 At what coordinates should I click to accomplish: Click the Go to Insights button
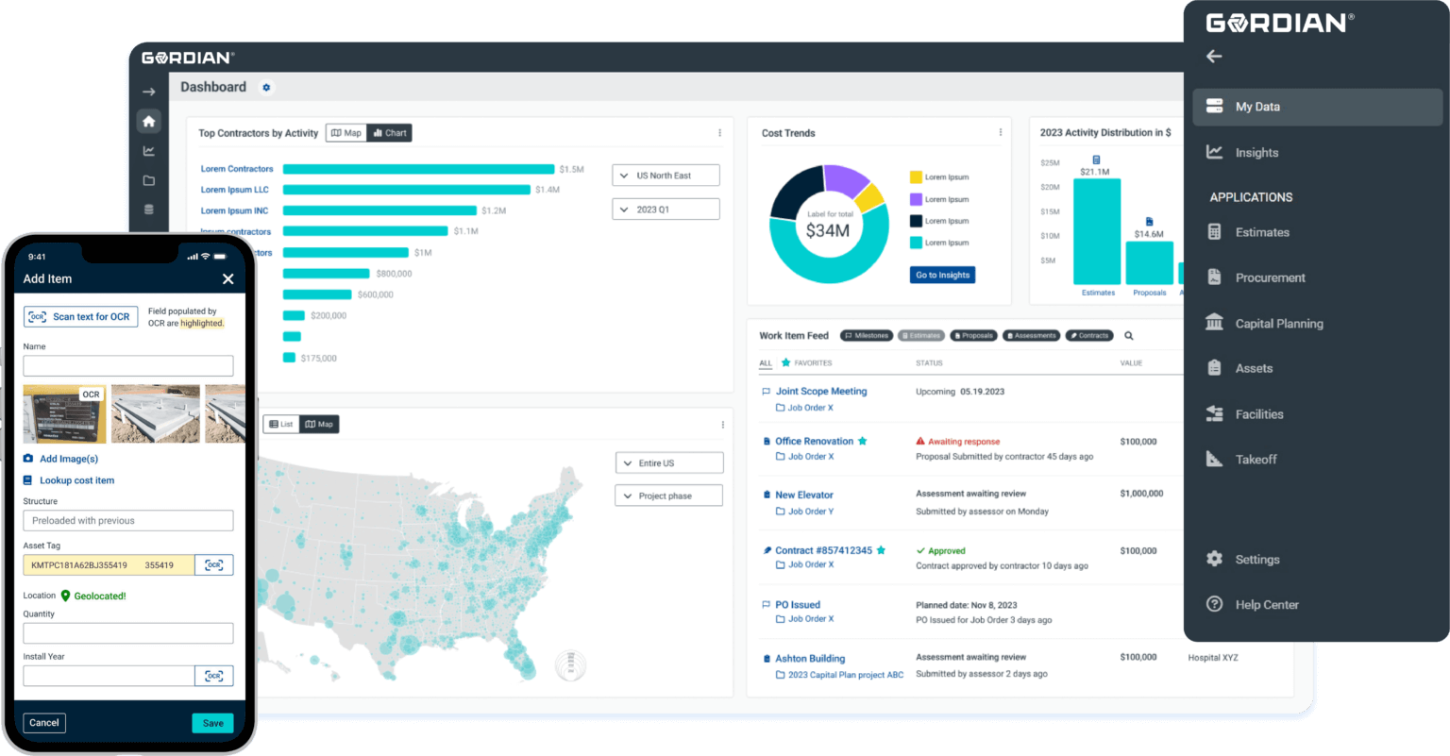tap(942, 276)
